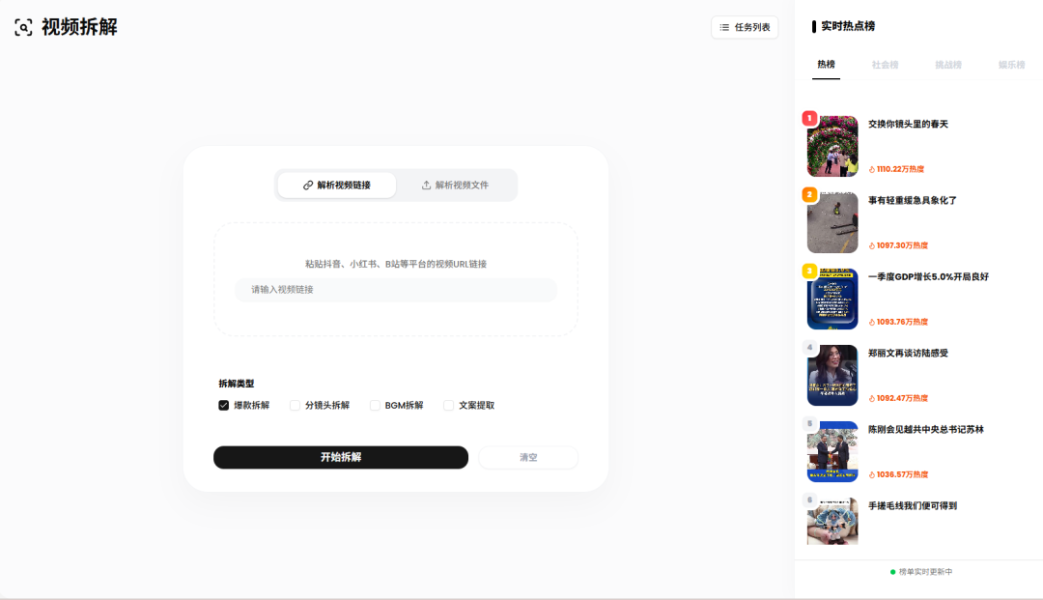Viewport: 1043px width, 600px height.
Task: Click the title 郑丽文再谈访陆感受
Action: 908,354
